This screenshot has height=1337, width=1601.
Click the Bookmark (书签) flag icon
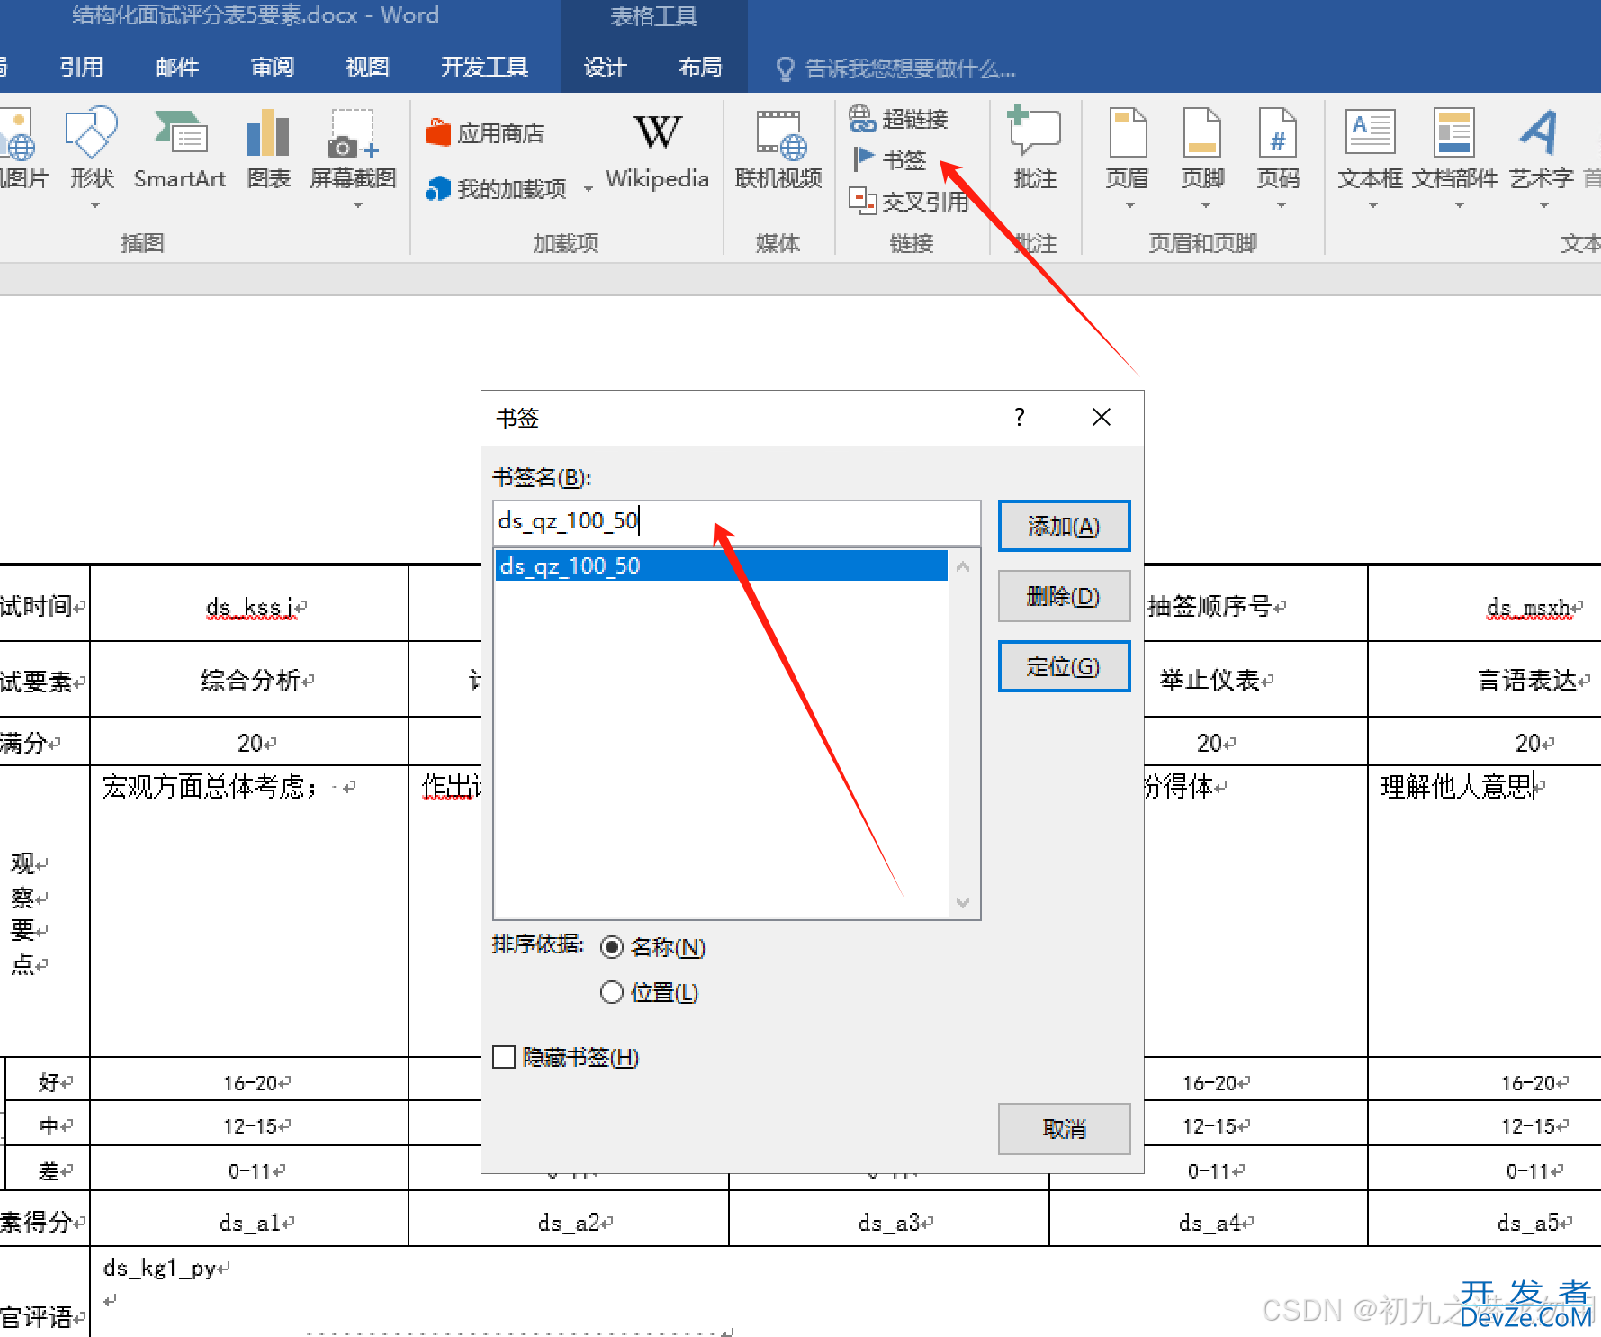863,159
